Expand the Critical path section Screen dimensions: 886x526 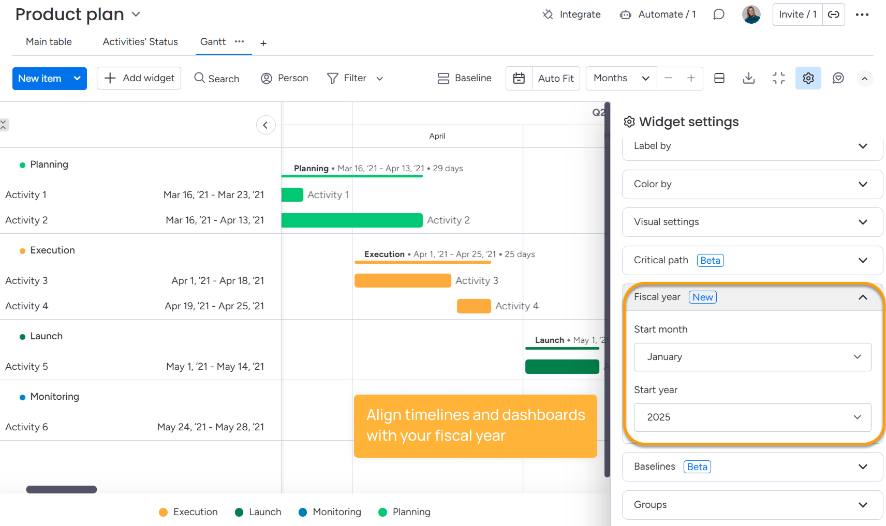(752, 260)
